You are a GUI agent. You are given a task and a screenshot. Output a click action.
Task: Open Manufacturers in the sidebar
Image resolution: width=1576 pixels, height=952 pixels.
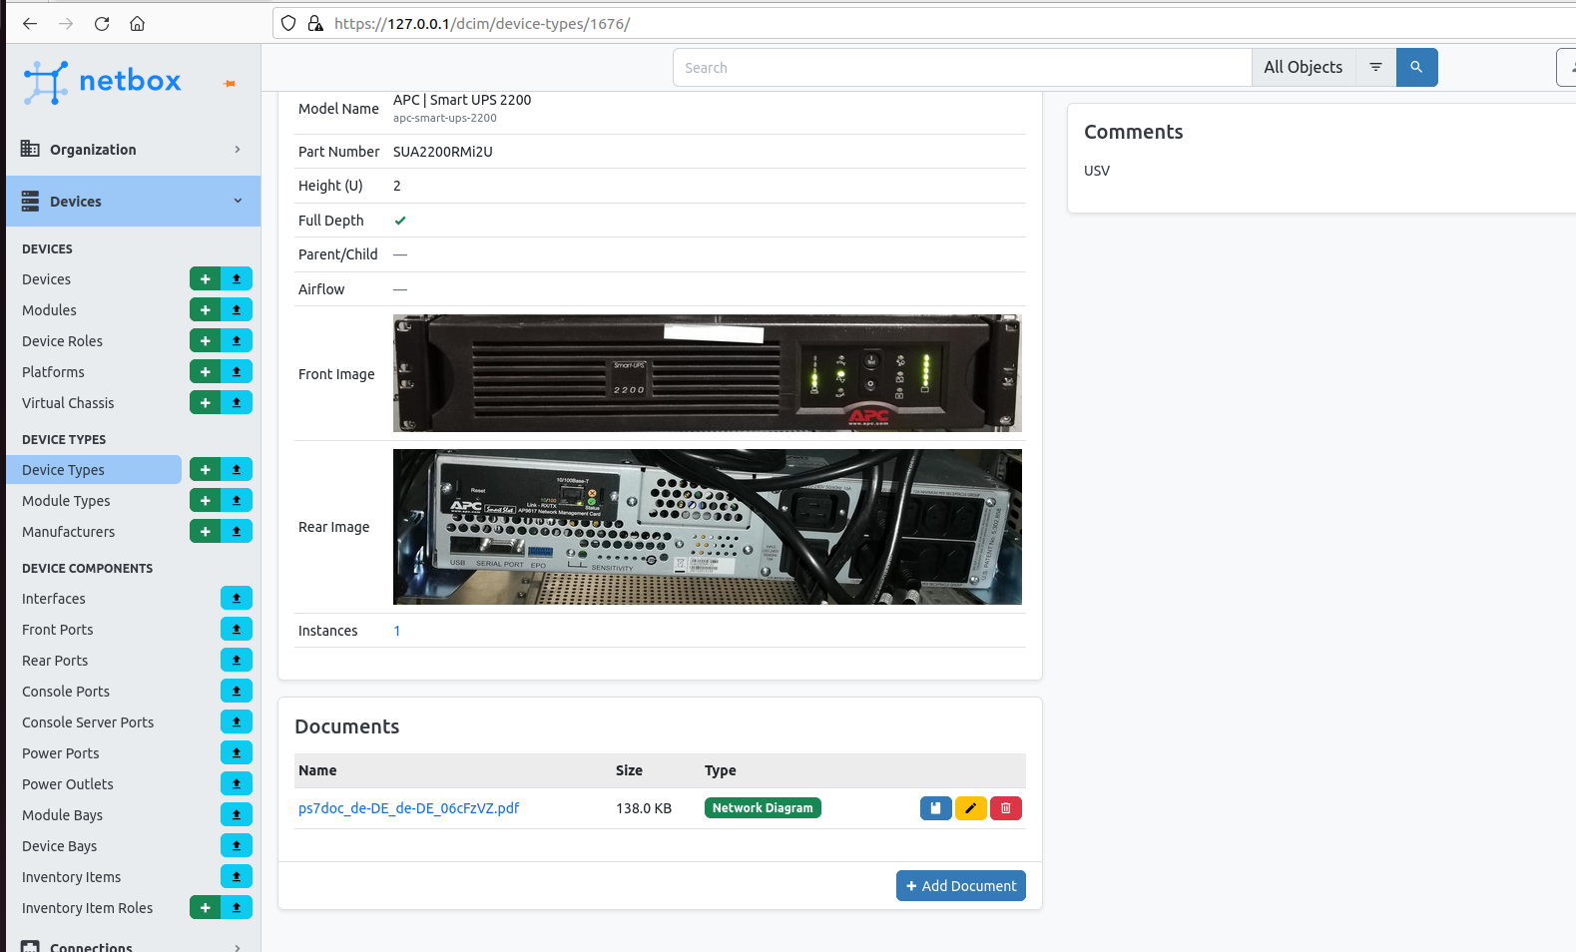coord(68,532)
